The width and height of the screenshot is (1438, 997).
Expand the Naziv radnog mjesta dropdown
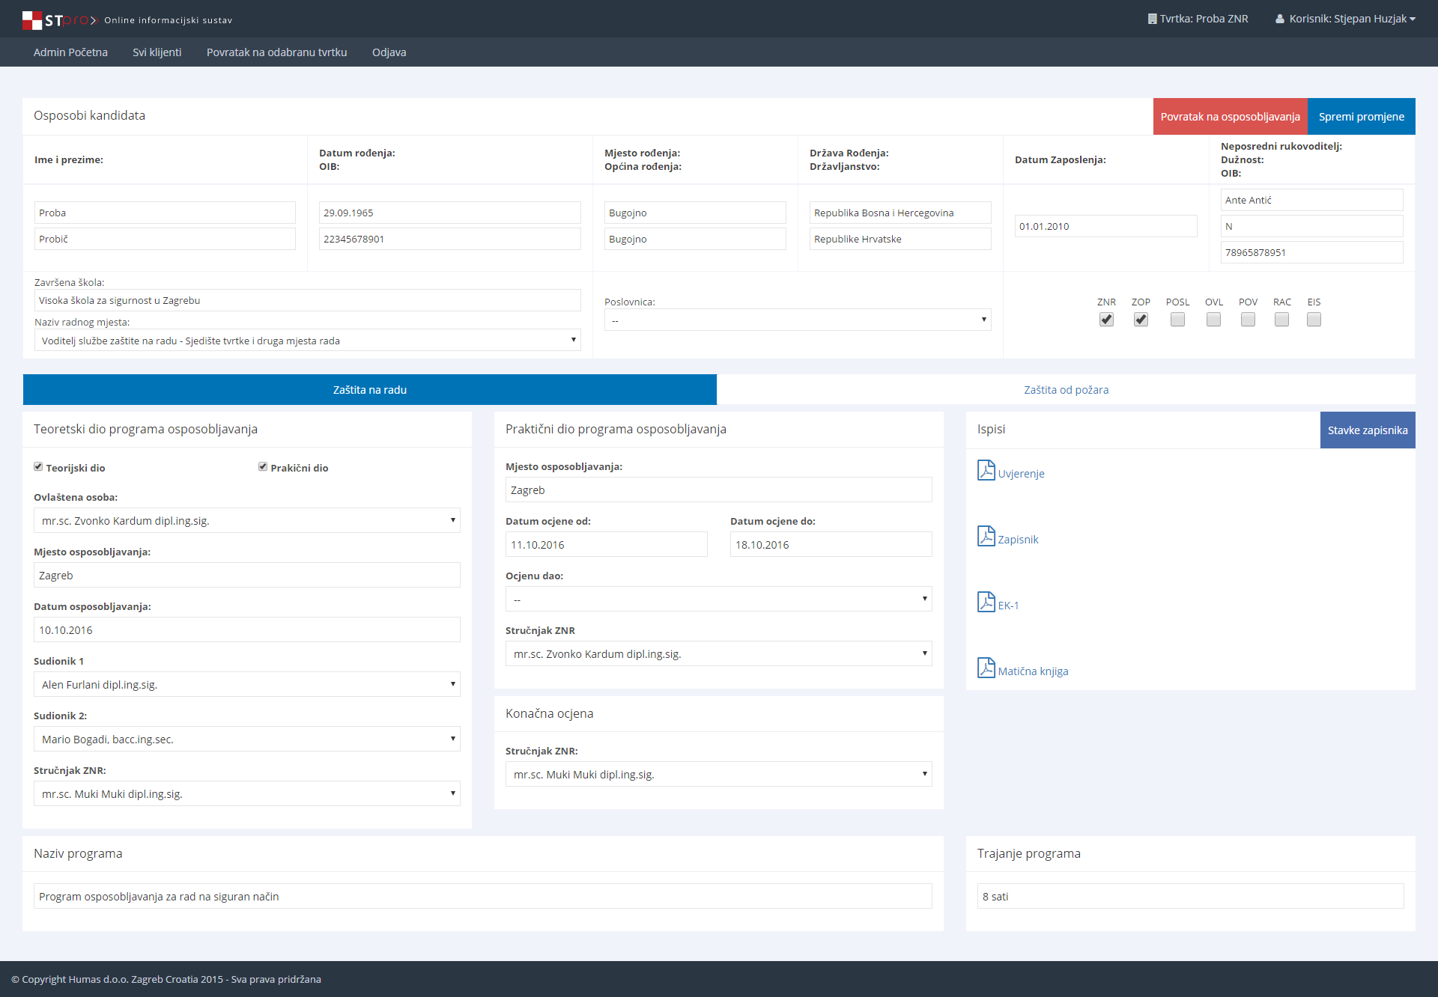[307, 341]
